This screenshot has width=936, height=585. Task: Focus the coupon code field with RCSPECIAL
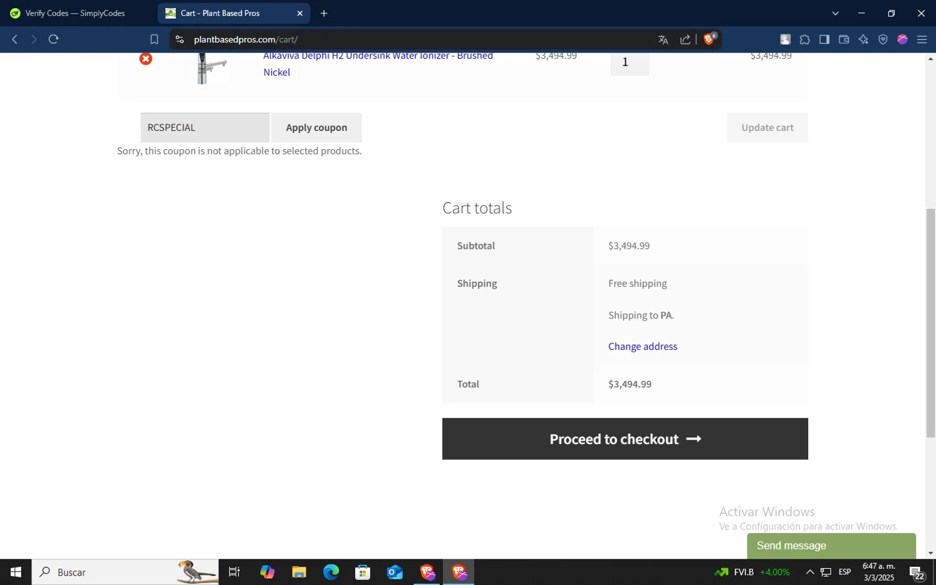(x=205, y=127)
